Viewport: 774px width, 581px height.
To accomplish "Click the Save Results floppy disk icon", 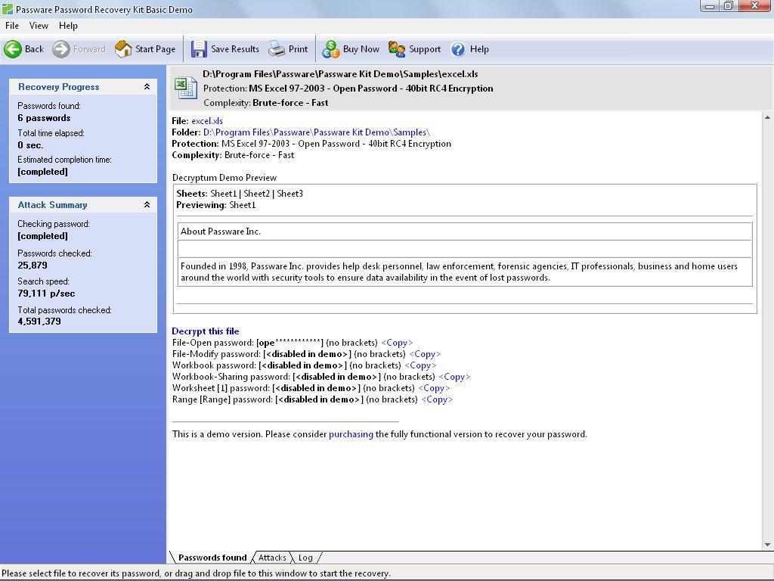I will point(199,49).
